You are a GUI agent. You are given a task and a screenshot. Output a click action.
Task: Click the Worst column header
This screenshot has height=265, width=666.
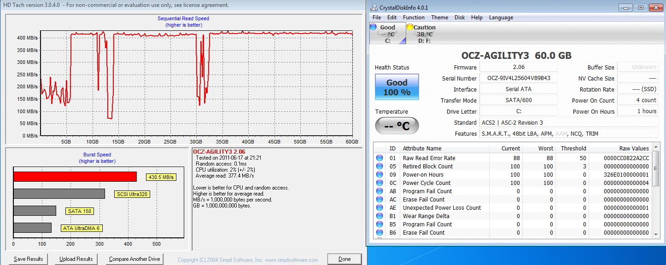coord(540,148)
